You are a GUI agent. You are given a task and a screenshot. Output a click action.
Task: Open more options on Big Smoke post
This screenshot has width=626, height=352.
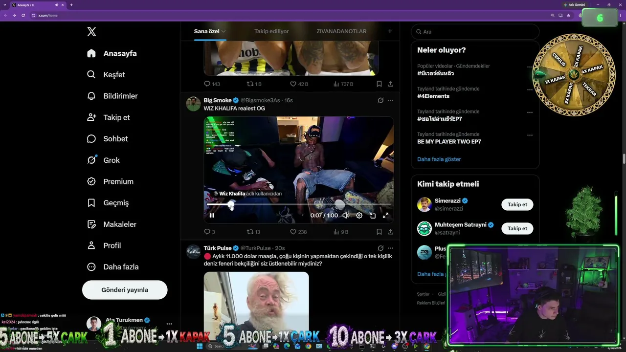(x=390, y=100)
